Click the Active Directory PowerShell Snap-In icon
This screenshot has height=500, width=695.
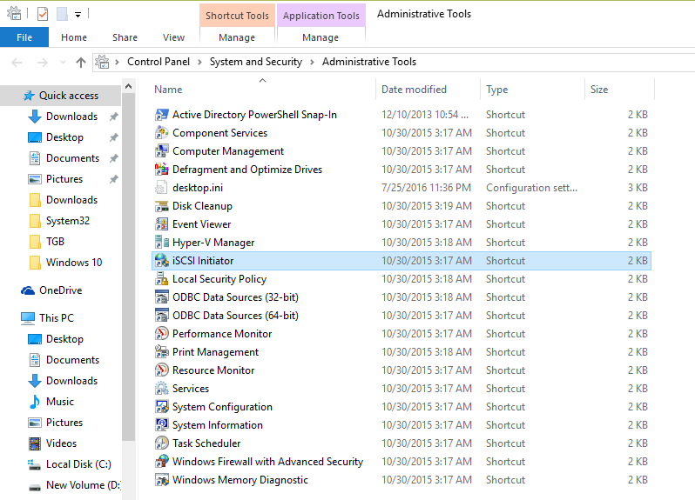click(x=161, y=115)
